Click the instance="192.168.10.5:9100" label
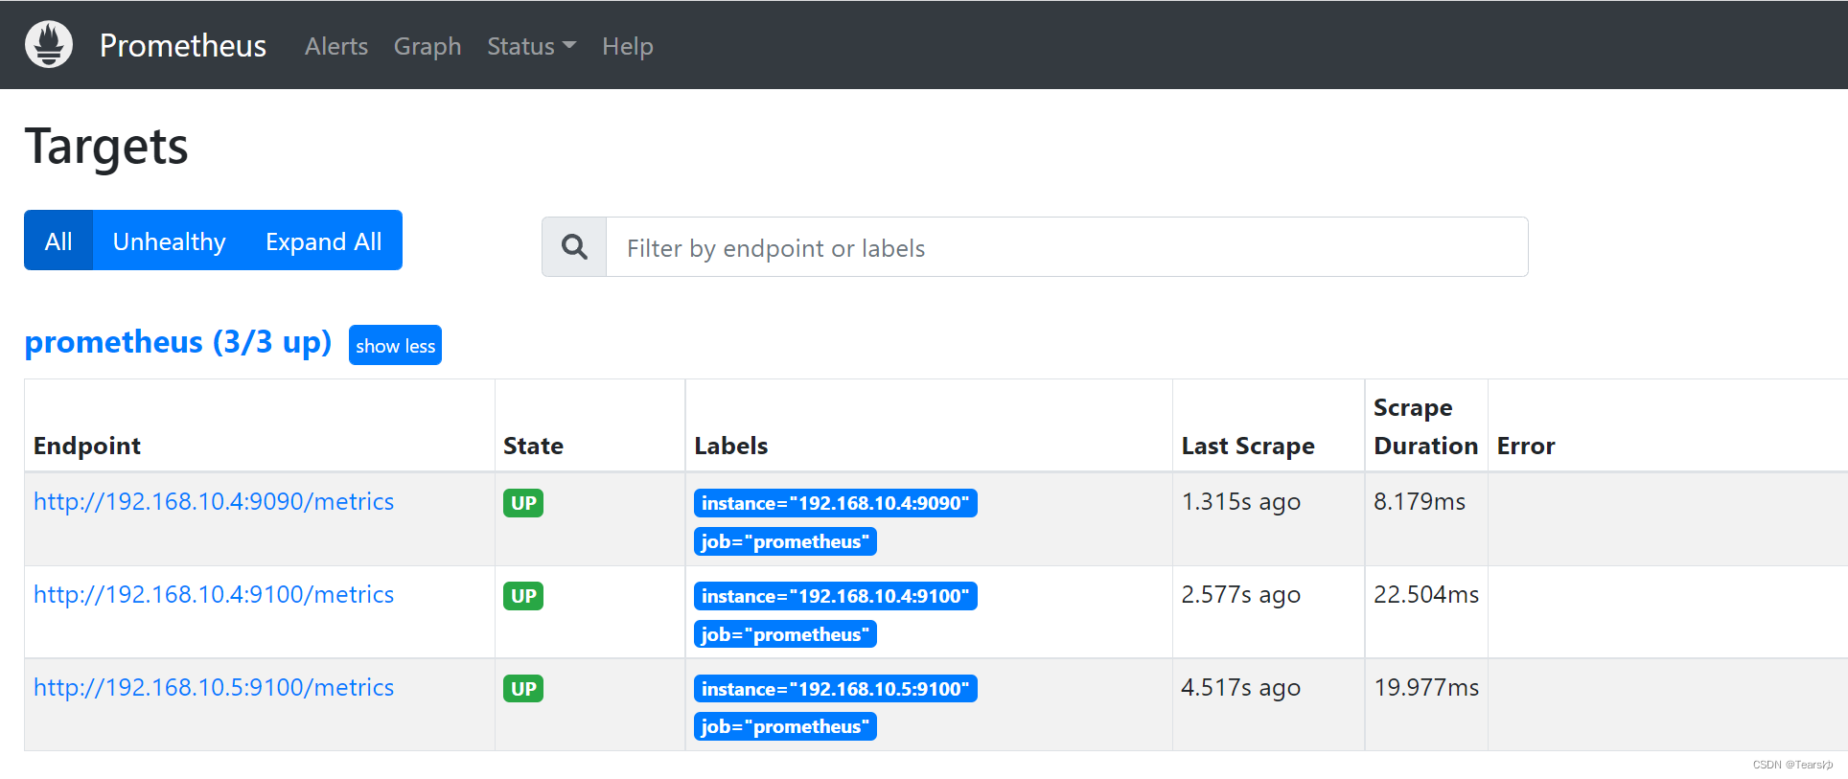This screenshot has width=1848, height=779. pyautogui.click(x=836, y=689)
